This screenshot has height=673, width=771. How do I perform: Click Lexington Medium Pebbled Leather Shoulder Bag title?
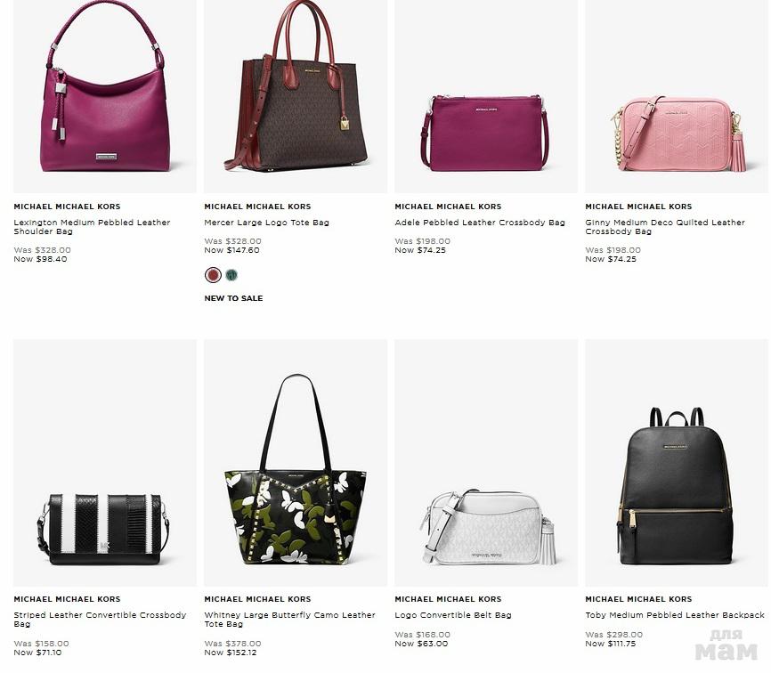[x=92, y=227]
